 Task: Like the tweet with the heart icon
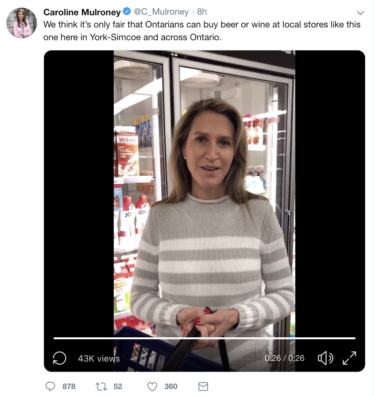coord(152,387)
